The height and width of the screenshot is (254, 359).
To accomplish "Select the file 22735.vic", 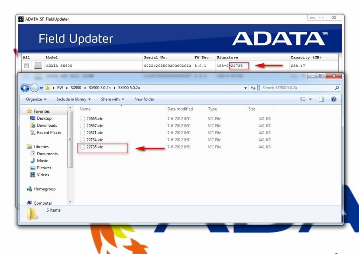I will click(95, 147).
